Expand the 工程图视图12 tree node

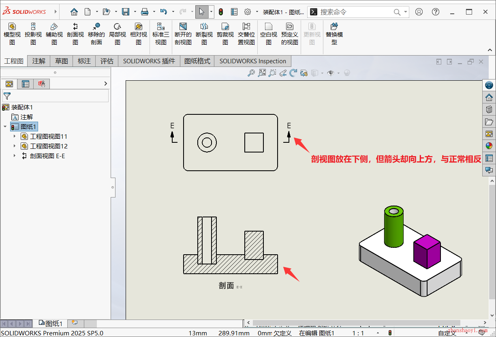(15, 146)
